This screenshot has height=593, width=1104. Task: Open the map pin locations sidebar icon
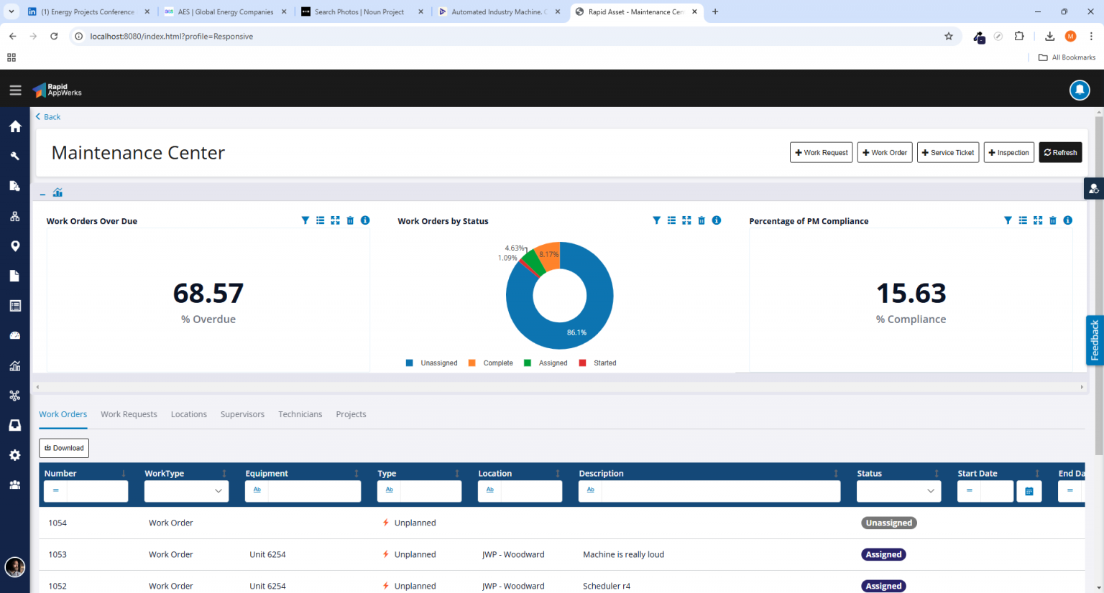(15, 246)
